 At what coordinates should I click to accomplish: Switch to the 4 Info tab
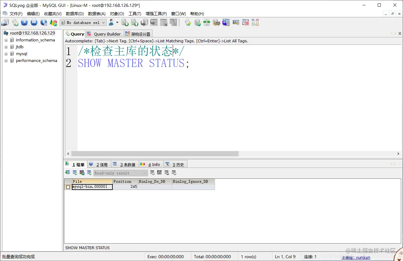point(151,164)
